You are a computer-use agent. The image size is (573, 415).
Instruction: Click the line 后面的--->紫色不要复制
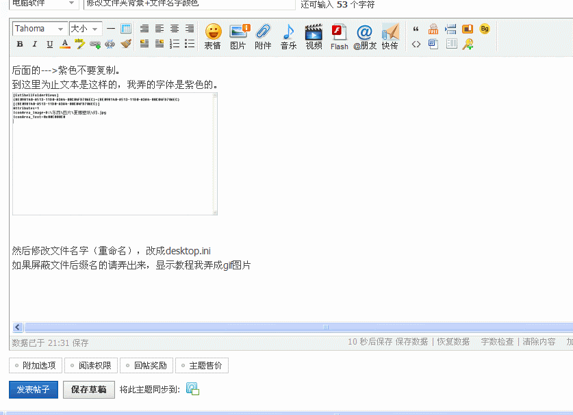(66, 70)
